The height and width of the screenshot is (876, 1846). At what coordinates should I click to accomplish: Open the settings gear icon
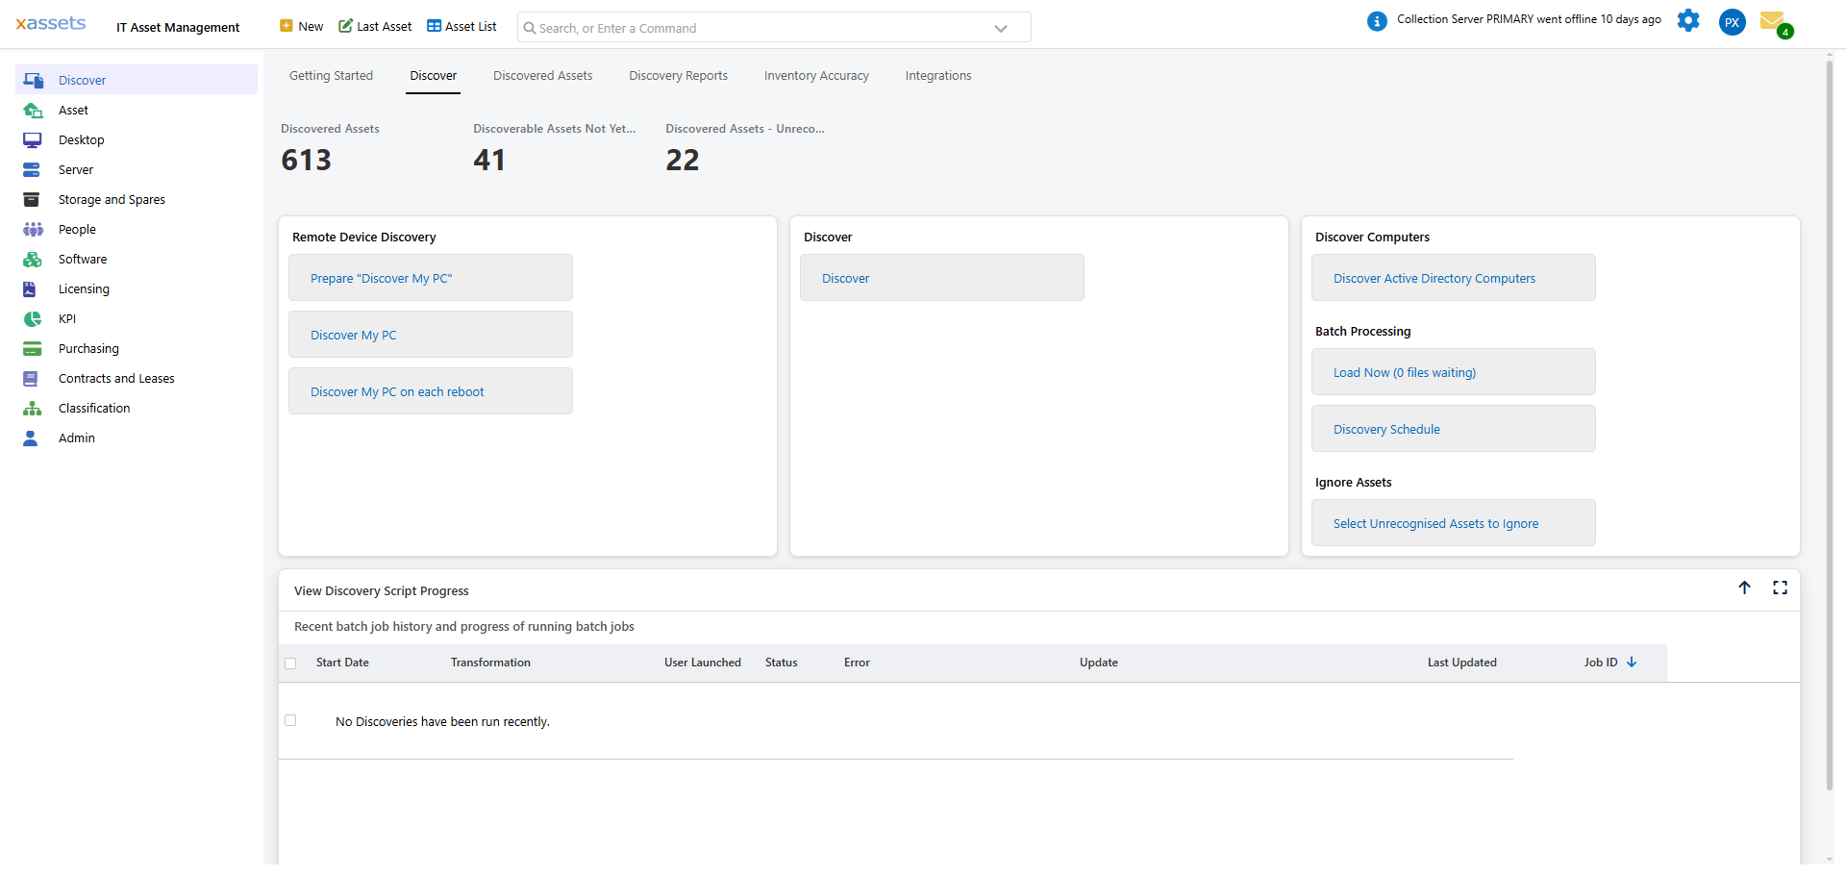pyautogui.click(x=1688, y=20)
